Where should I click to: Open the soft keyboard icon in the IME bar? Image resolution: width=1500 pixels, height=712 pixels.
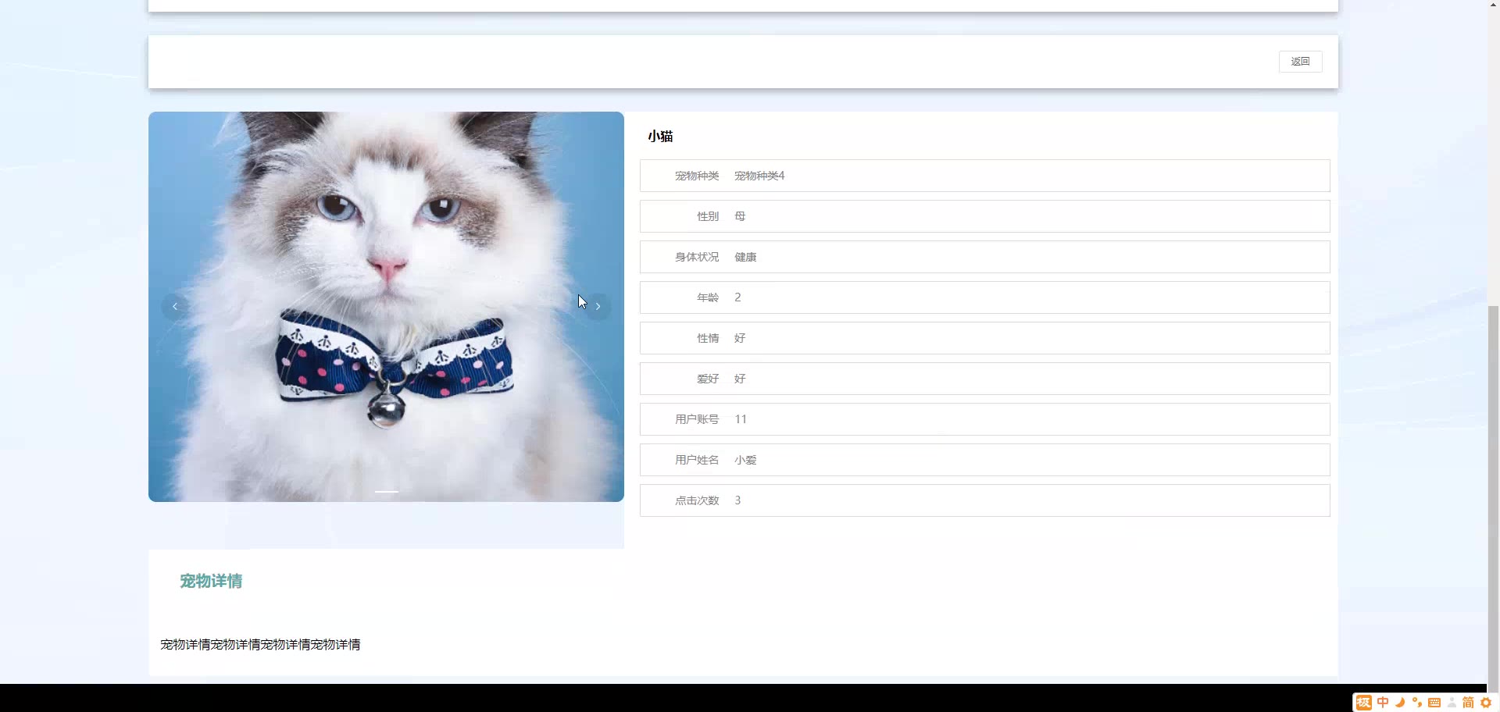click(x=1434, y=703)
